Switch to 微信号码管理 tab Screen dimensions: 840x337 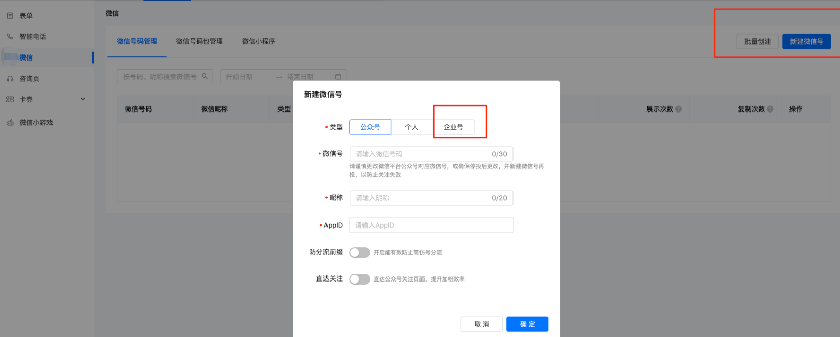[137, 41]
